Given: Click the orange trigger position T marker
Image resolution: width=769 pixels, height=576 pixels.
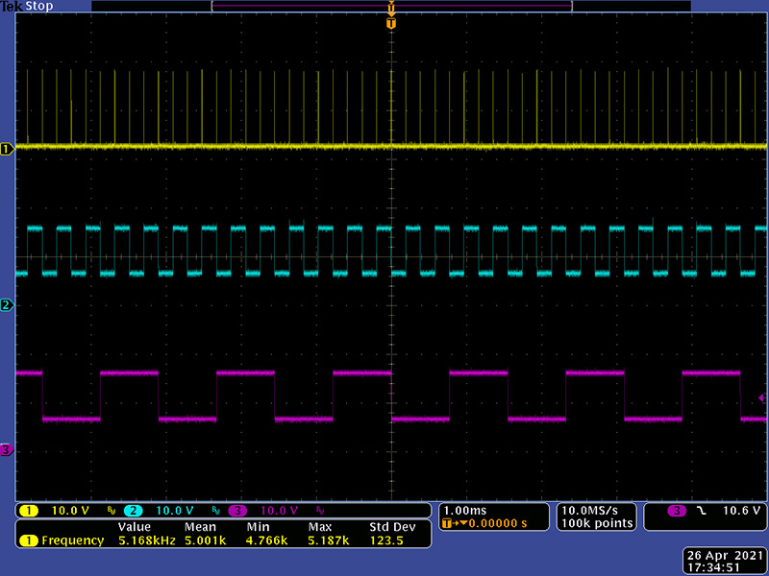Looking at the screenshot, I should coord(390,23).
